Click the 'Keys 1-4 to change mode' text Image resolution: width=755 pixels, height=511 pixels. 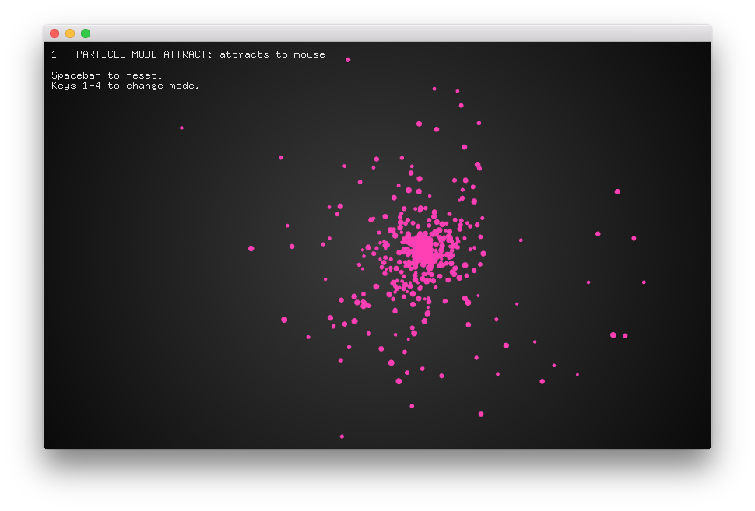[126, 86]
